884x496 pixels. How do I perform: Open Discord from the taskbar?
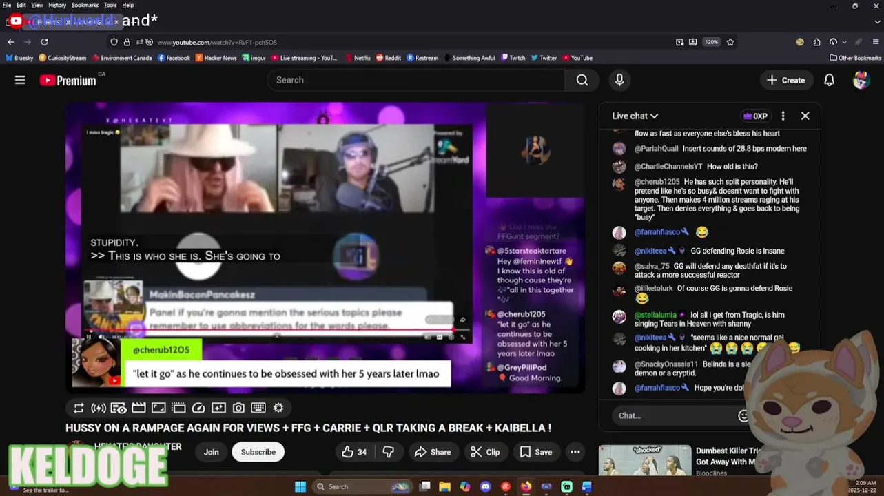(x=485, y=486)
